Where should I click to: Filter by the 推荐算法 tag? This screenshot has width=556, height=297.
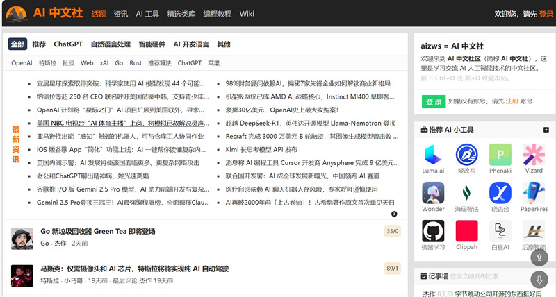[160, 63]
